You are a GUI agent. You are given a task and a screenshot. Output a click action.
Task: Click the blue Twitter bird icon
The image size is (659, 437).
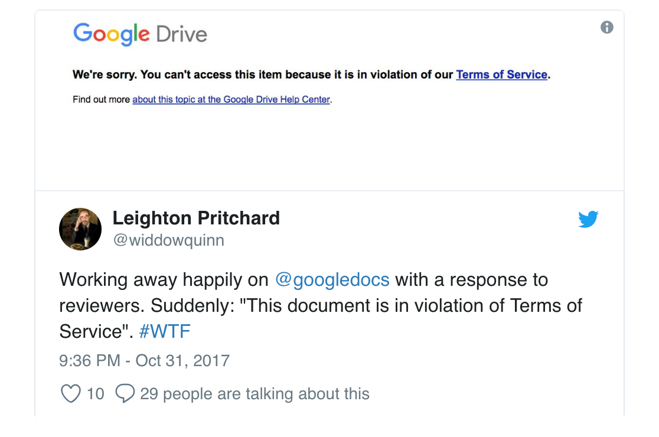pos(588,220)
